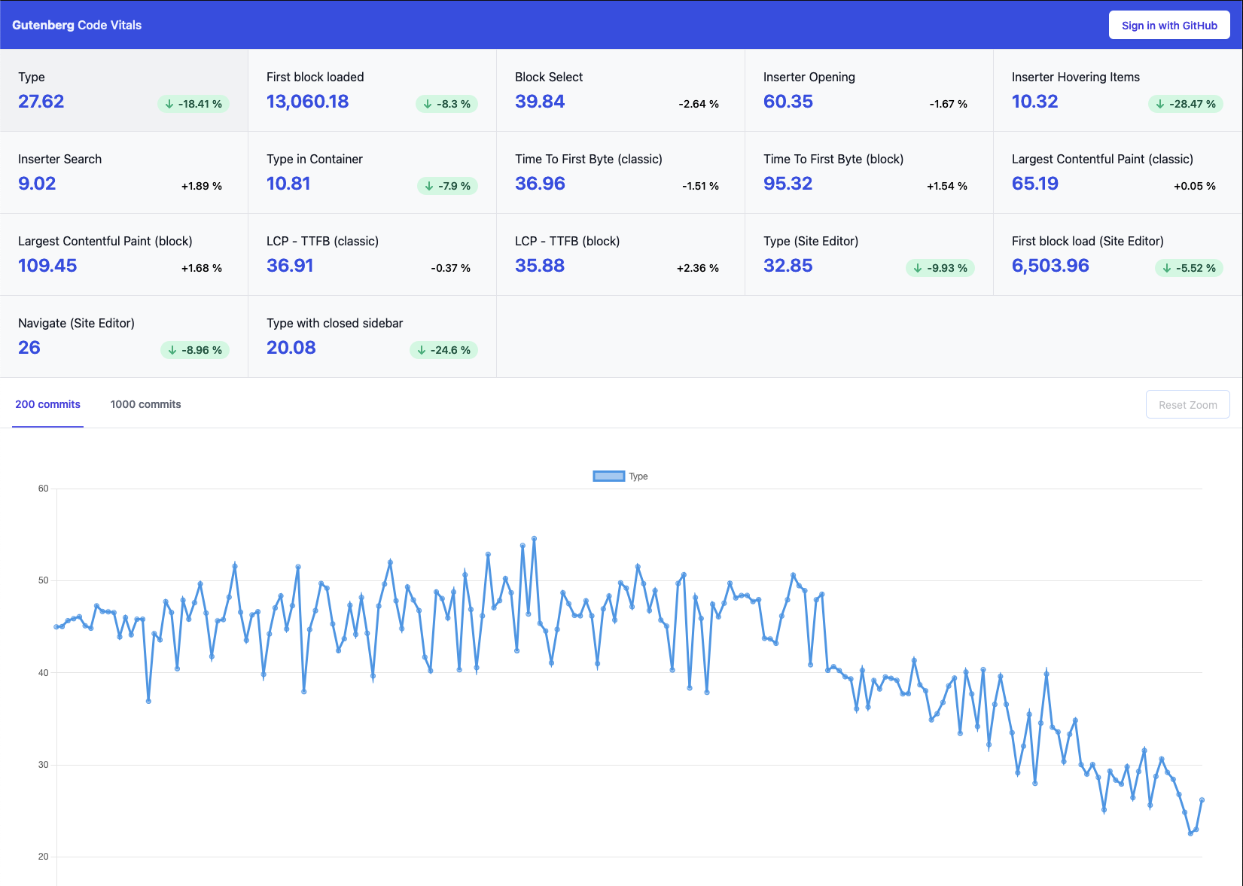Viewport: 1243px width, 886px height.
Task: Click the 20 y-axis label
Action: coord(44,857)
